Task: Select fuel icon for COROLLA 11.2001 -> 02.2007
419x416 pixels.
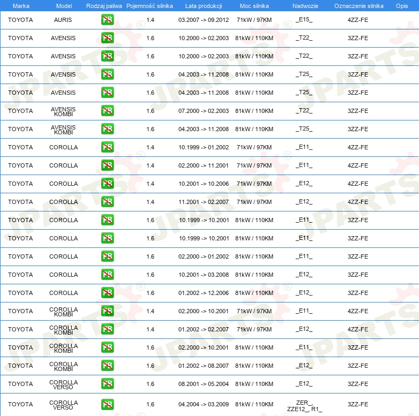Action: coord(107,202)
